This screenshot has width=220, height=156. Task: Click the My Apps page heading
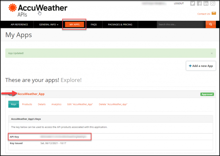[19, 35]
